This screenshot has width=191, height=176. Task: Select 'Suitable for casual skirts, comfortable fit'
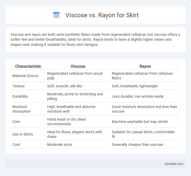tap(145, 134)
